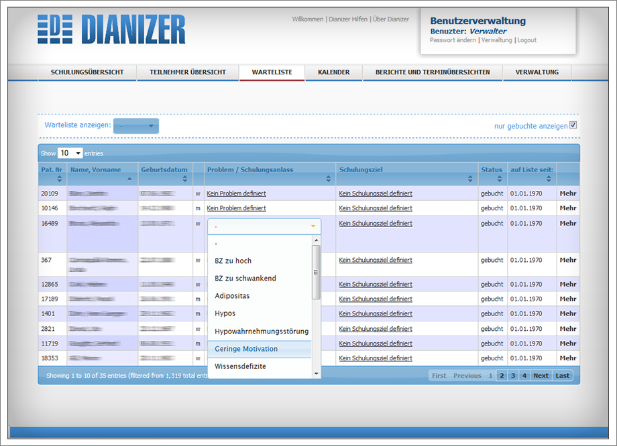The image size is (617, 446).
Task: Click Mehr for patient 12865
Action: (x=568, y=284)
